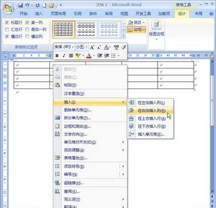
Task: Open the 插入(I) context submenu
Action: [x=90, y=102]
